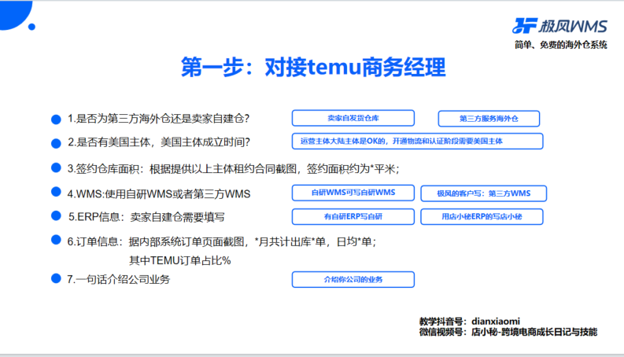Screen dimensions: 624x357
Task: Click the 运营主体大陆主体是OK的 box
Action: (x=418, y=141)
